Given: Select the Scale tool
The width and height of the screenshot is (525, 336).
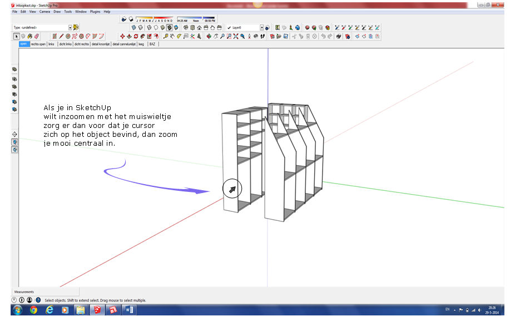Looking at the screenshot, I should [150, 36].
